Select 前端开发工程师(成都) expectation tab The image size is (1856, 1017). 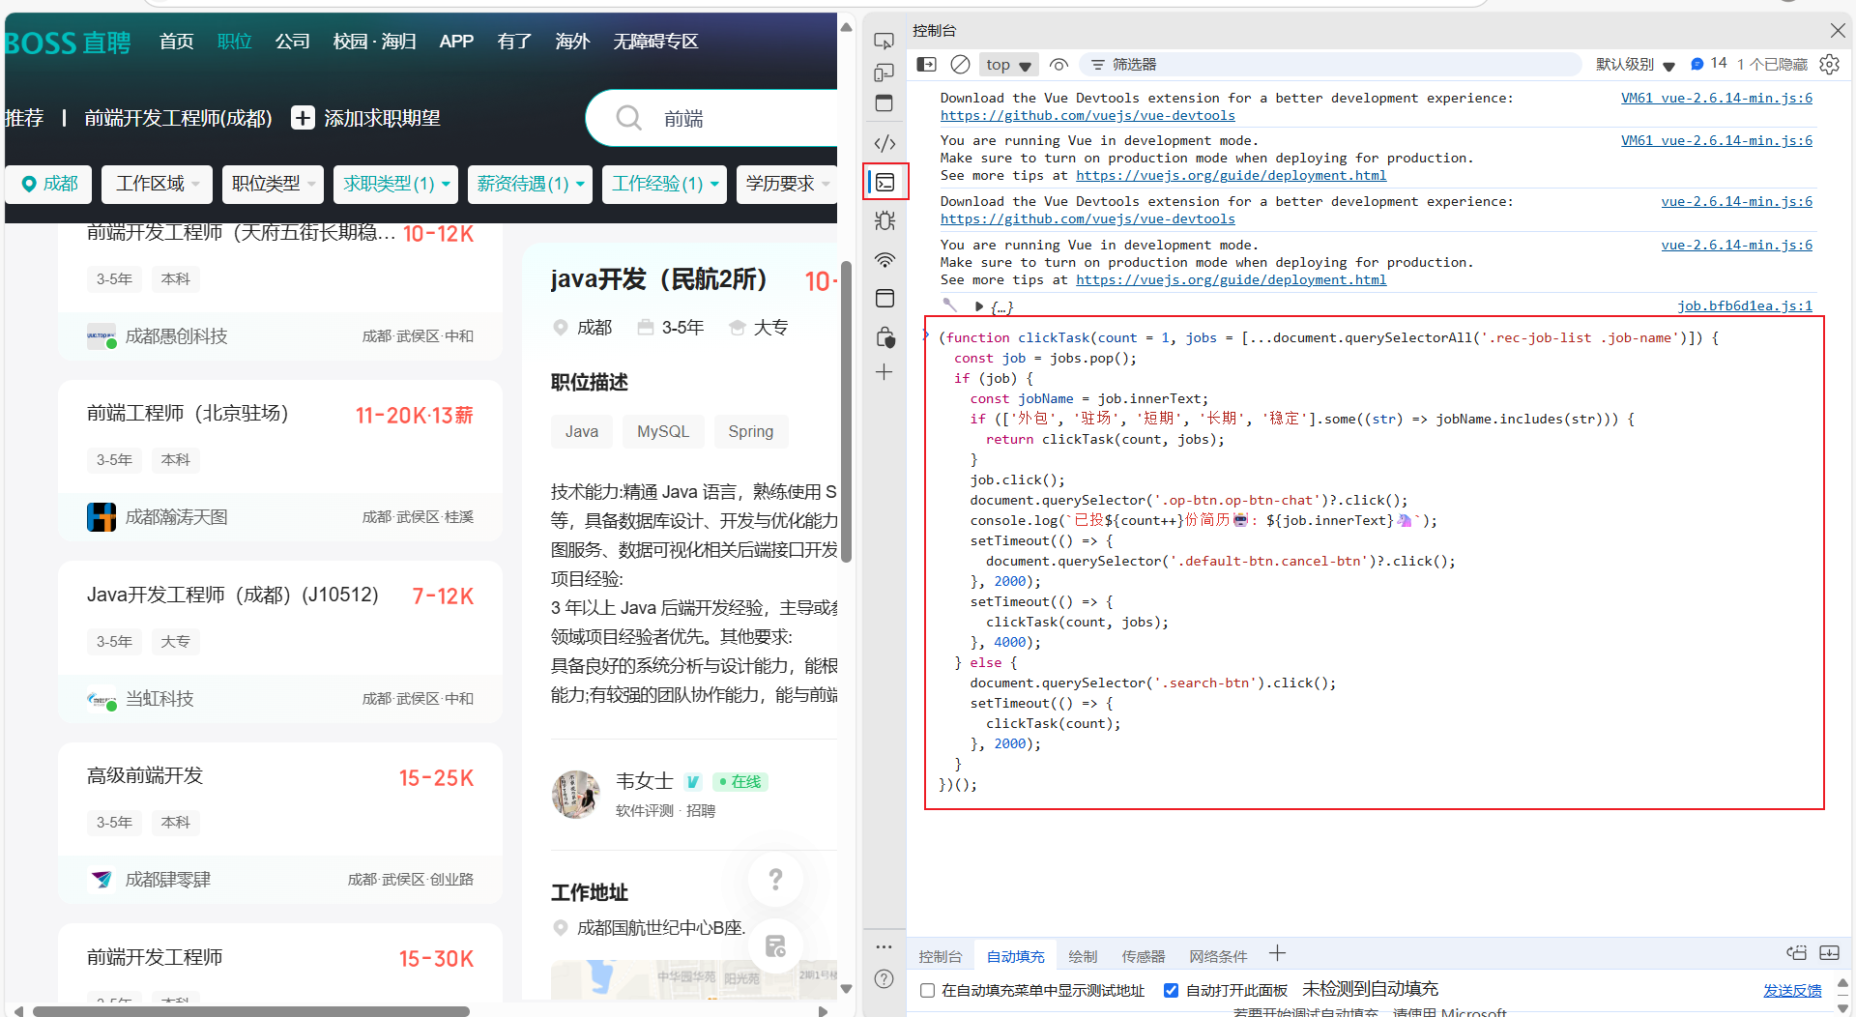pos(178,118)
